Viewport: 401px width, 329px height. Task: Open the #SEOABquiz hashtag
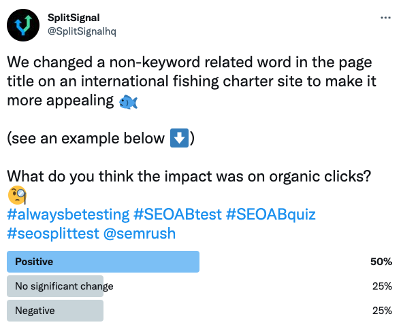(x=271, y=214)
